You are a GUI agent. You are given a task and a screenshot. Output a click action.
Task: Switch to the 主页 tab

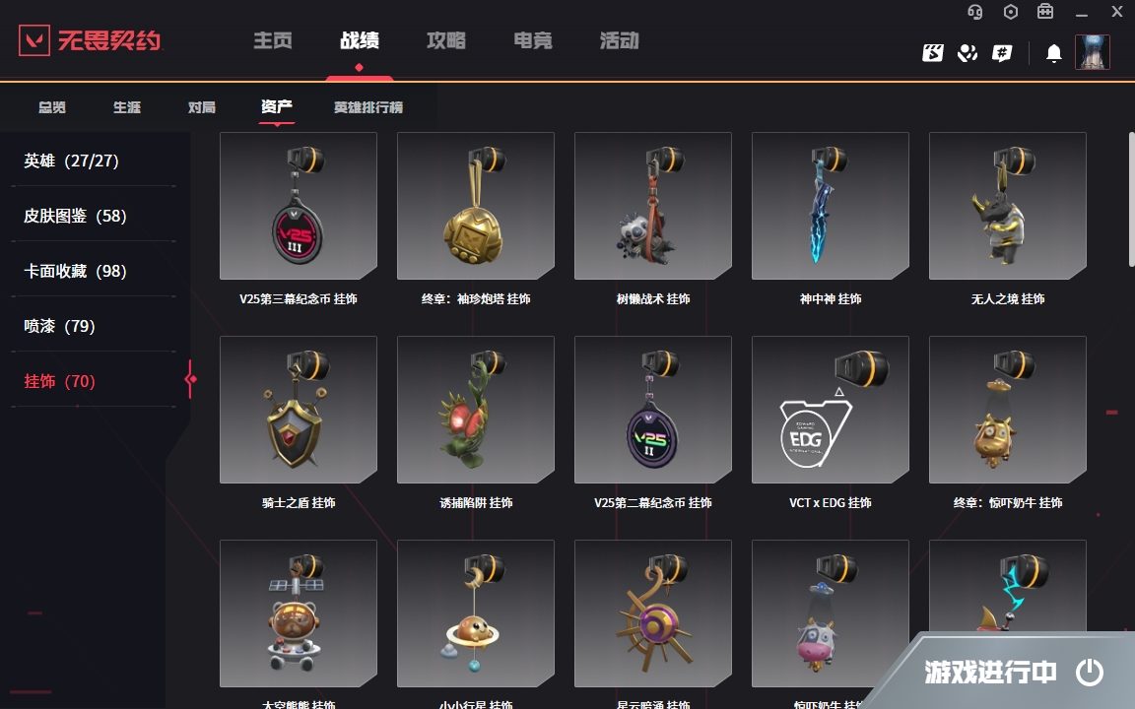tap(273, 40)
